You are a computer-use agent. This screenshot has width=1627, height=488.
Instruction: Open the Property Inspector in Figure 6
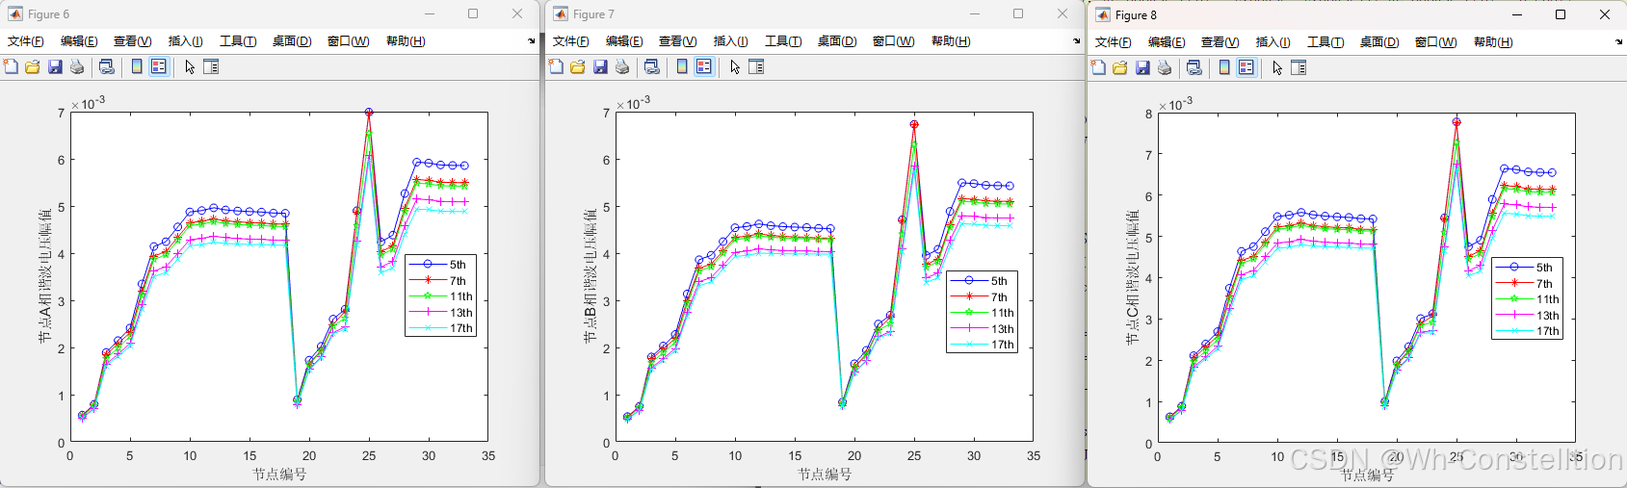click(x=211, y=66)
